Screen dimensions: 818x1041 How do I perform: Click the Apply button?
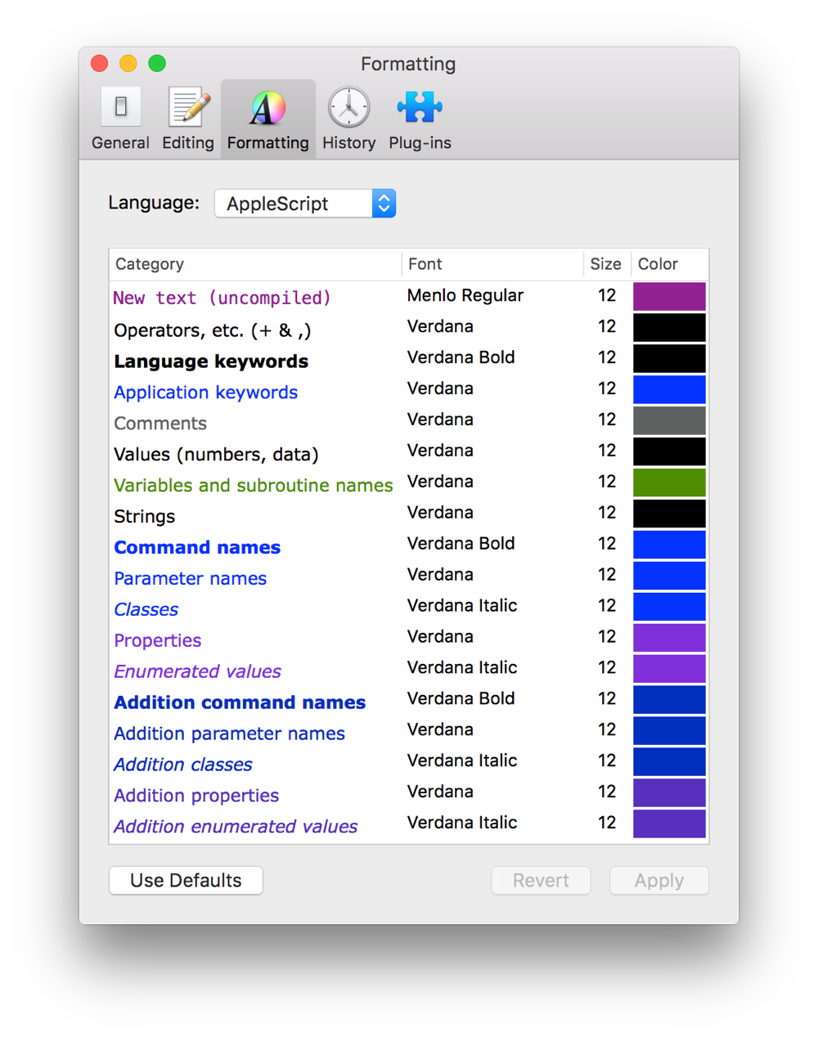658,880
